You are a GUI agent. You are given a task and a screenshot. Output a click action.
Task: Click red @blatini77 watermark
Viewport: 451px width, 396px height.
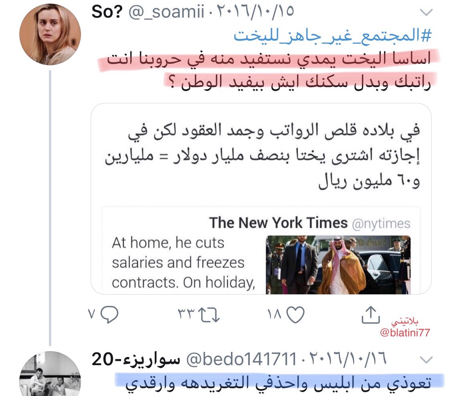pyautogui.click(x=405, y=333)
